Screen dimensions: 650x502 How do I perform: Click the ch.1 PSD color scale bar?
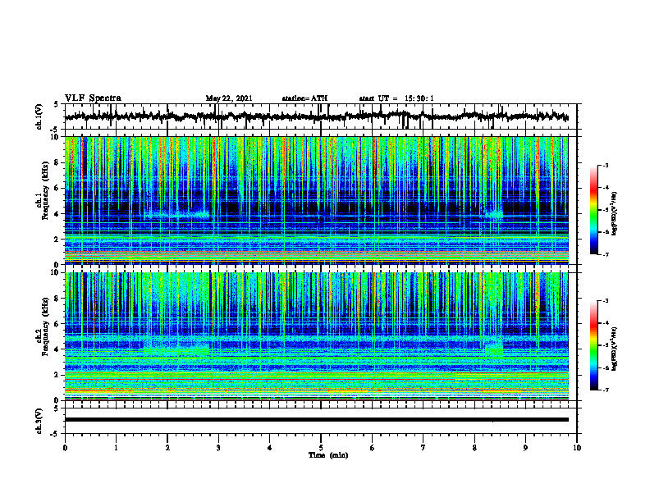(593, 210)
